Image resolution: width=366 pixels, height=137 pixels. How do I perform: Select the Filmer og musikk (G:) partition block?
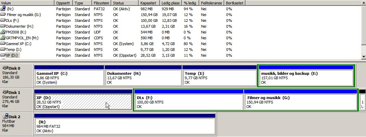[x=301, y=100]
